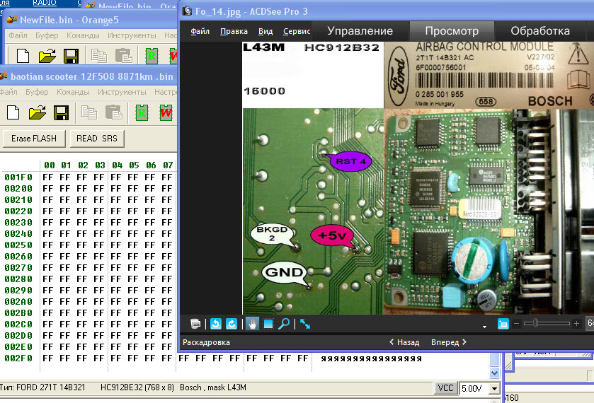Open Команды menu in NewFile.bin window
The image size is (594, 403).
pos(83,35)
